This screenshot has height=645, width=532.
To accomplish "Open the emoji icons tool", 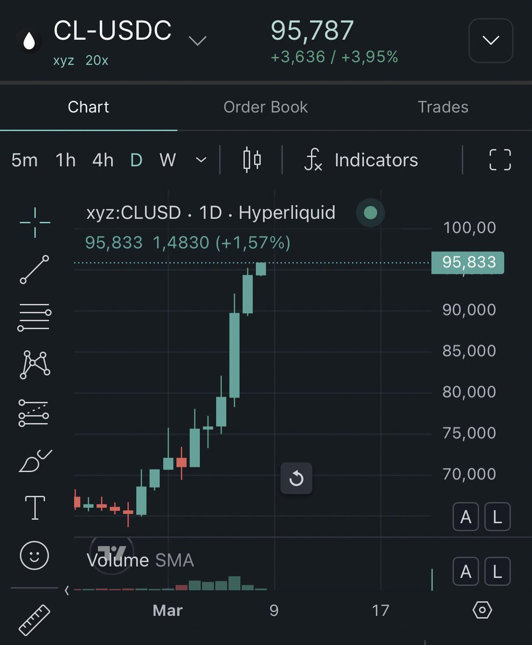I will click(34, 555).
